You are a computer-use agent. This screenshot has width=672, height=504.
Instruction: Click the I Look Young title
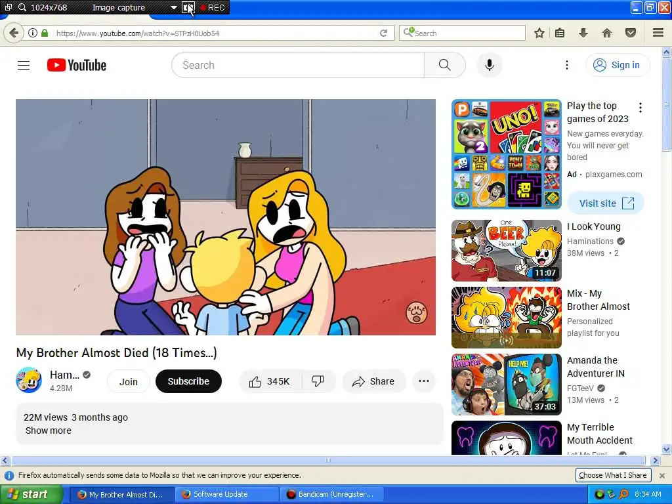[593, 226]
